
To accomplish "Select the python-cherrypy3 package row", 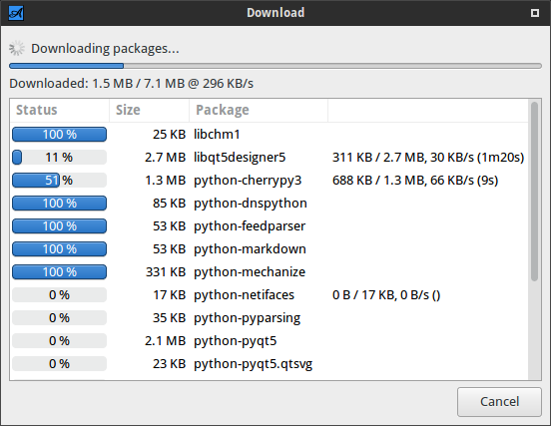I will (269, 181).
